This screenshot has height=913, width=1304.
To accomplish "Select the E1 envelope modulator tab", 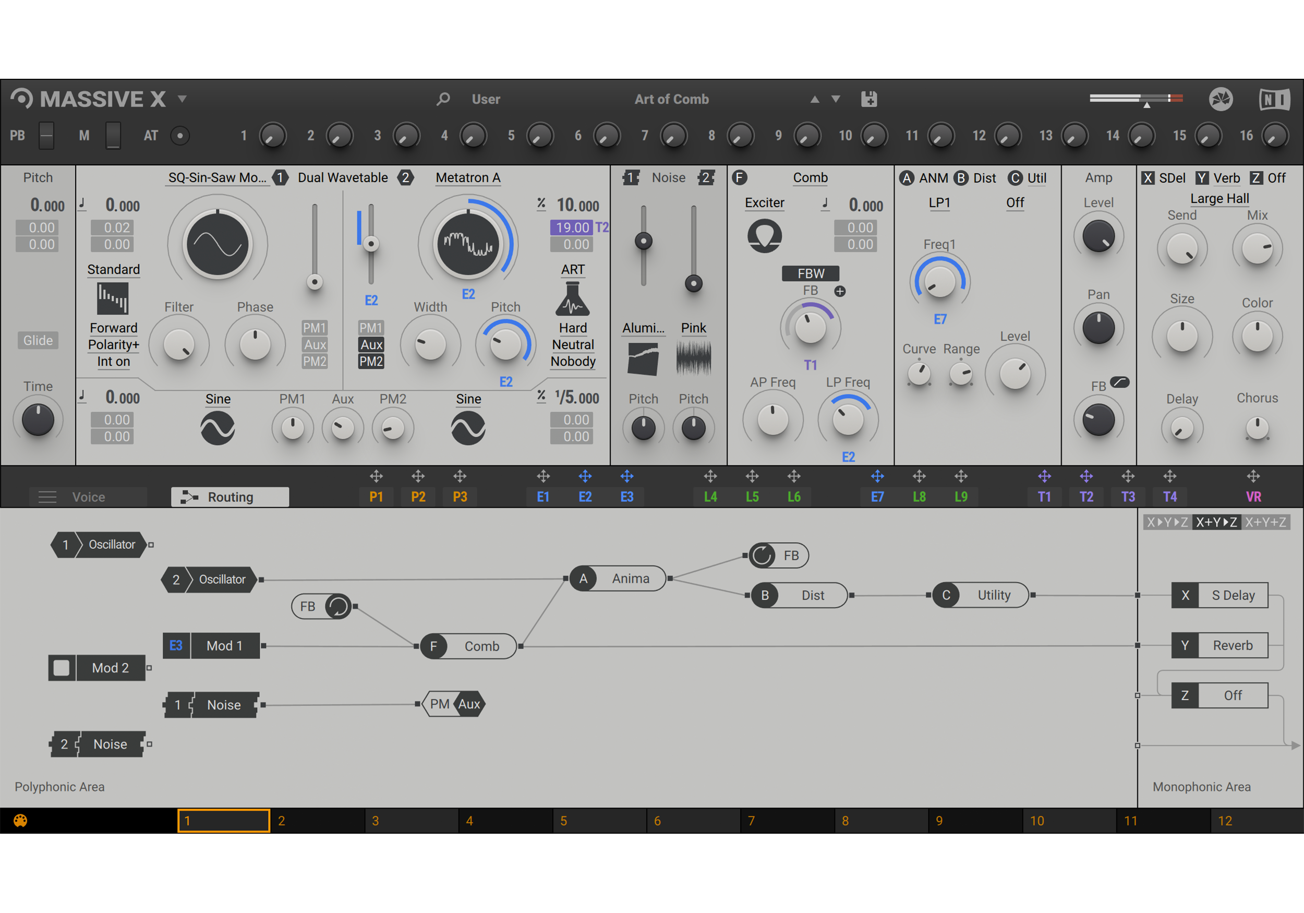I will (543, 497).
